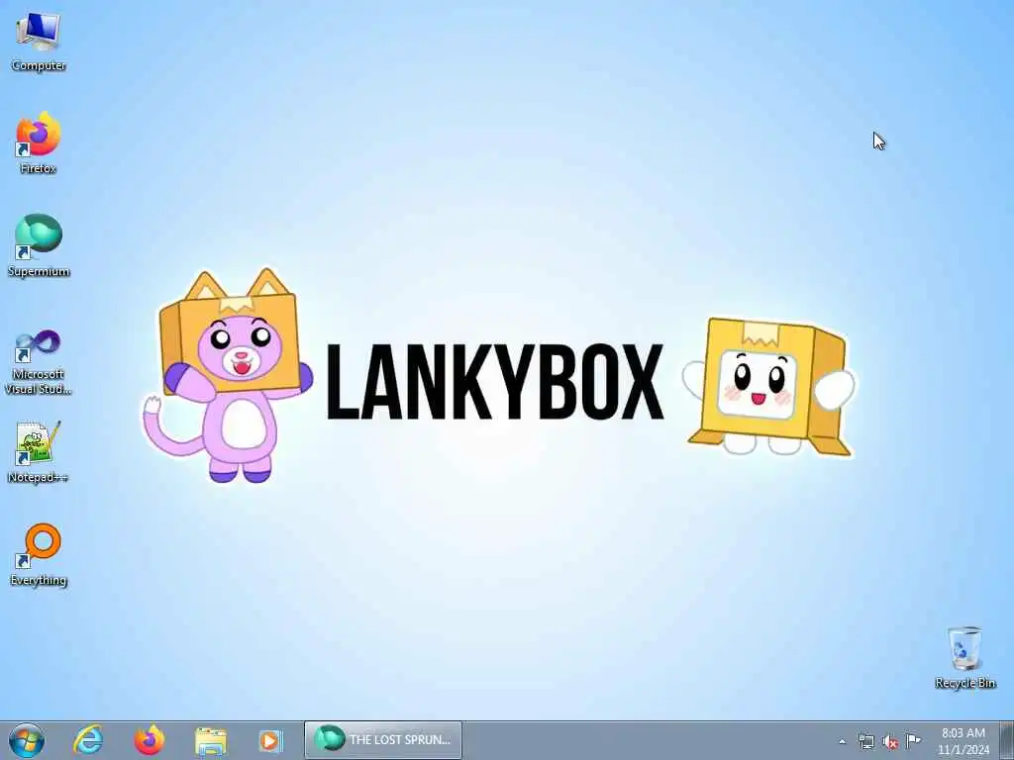Screen dimensions: 1014x760
Task: Open Windows Explorer from the taskbar
Action: [211, 740]
